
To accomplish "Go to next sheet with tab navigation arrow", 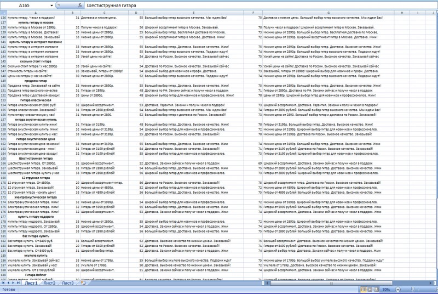I will pyautogui.click(x=13, y=283).
